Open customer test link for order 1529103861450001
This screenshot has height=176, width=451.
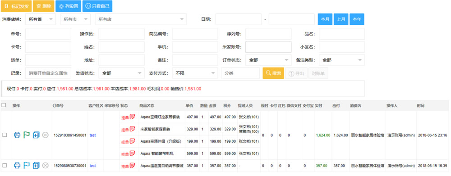(92, 135)
